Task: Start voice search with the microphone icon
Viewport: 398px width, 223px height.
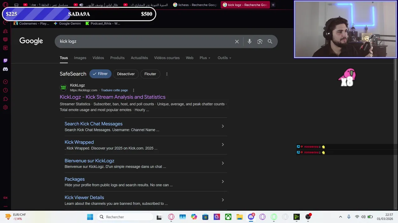Action: click(249, 42)
